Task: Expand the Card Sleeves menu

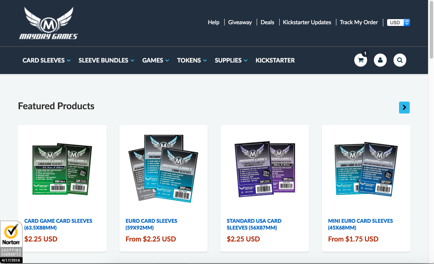Action: [x=46, y=60]
